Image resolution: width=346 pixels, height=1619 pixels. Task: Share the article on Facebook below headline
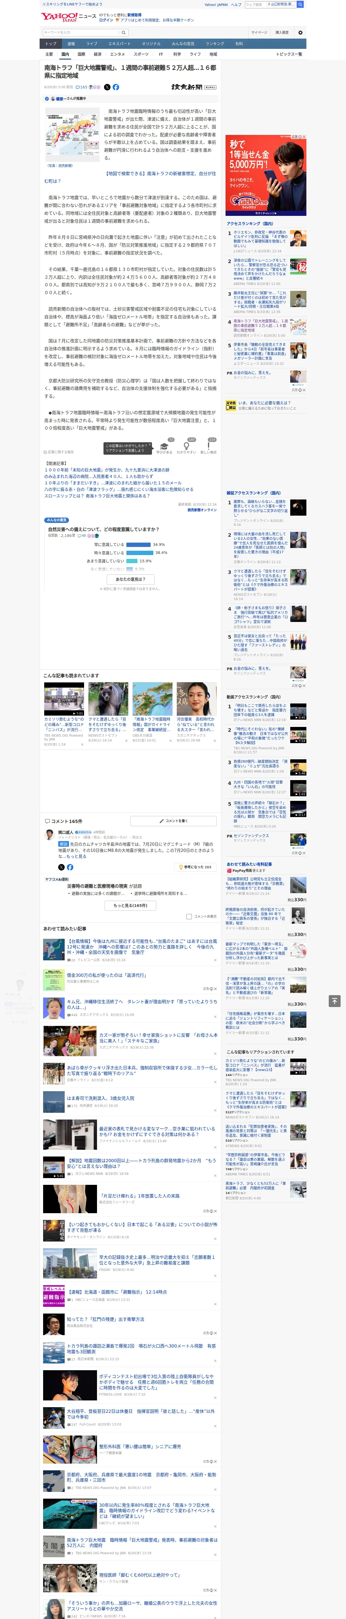coord(116,87)
